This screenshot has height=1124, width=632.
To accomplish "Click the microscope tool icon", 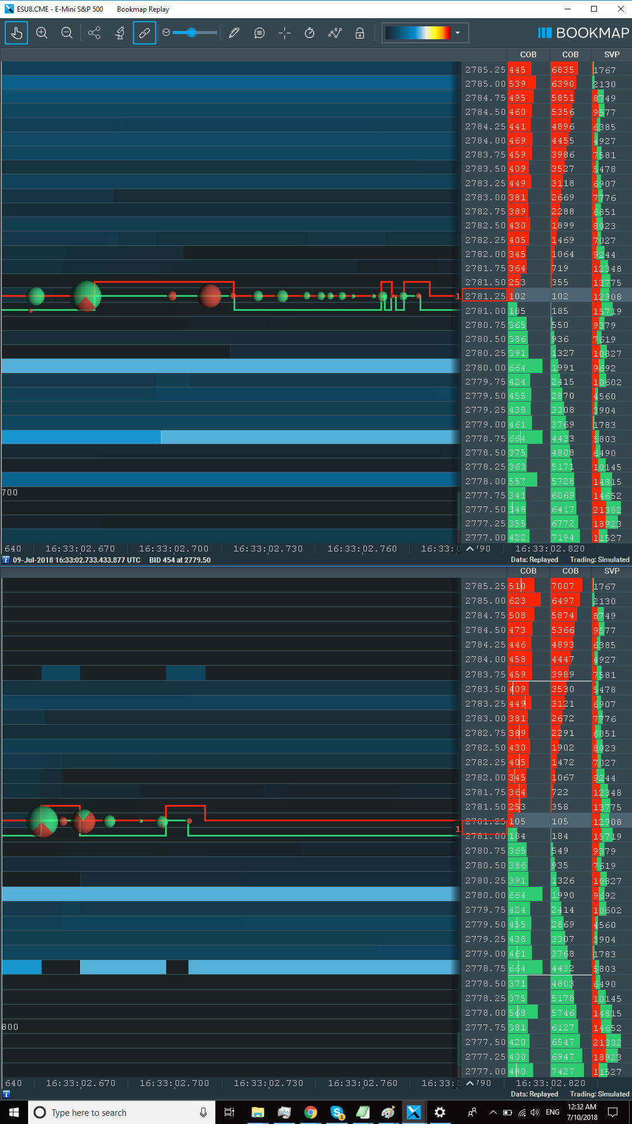I will pyautogui.click(x=119, y=33).
